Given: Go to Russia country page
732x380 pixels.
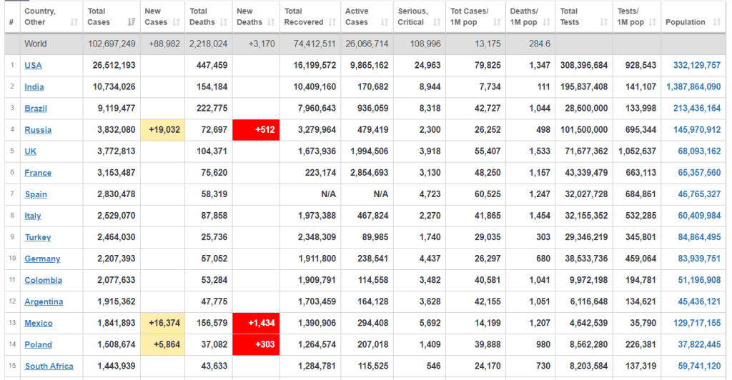Looking at the screenshot, I should point(38,130).
